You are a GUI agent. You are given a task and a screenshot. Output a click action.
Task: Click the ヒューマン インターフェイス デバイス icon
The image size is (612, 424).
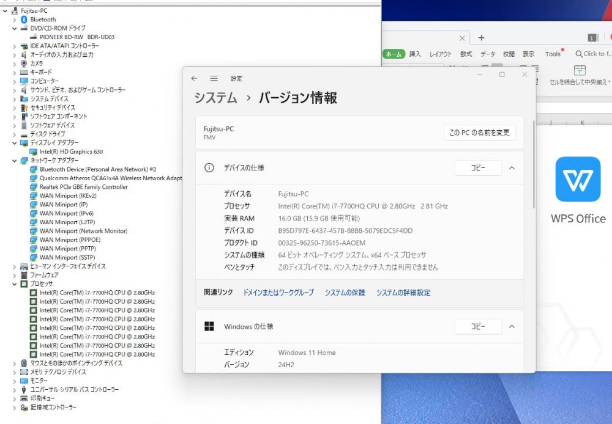24,266
